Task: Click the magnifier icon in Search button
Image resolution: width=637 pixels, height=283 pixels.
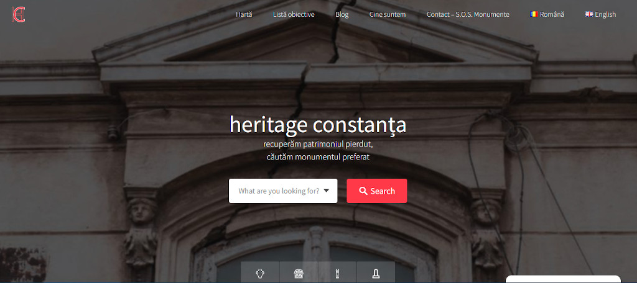Action: click(363, 191)
